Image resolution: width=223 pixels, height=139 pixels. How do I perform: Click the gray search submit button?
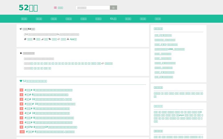click(113, 8)
